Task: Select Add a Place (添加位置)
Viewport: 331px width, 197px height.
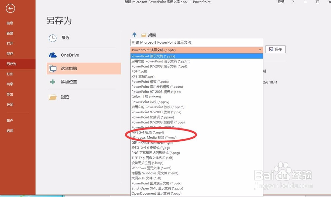Action: click(84, 82)
